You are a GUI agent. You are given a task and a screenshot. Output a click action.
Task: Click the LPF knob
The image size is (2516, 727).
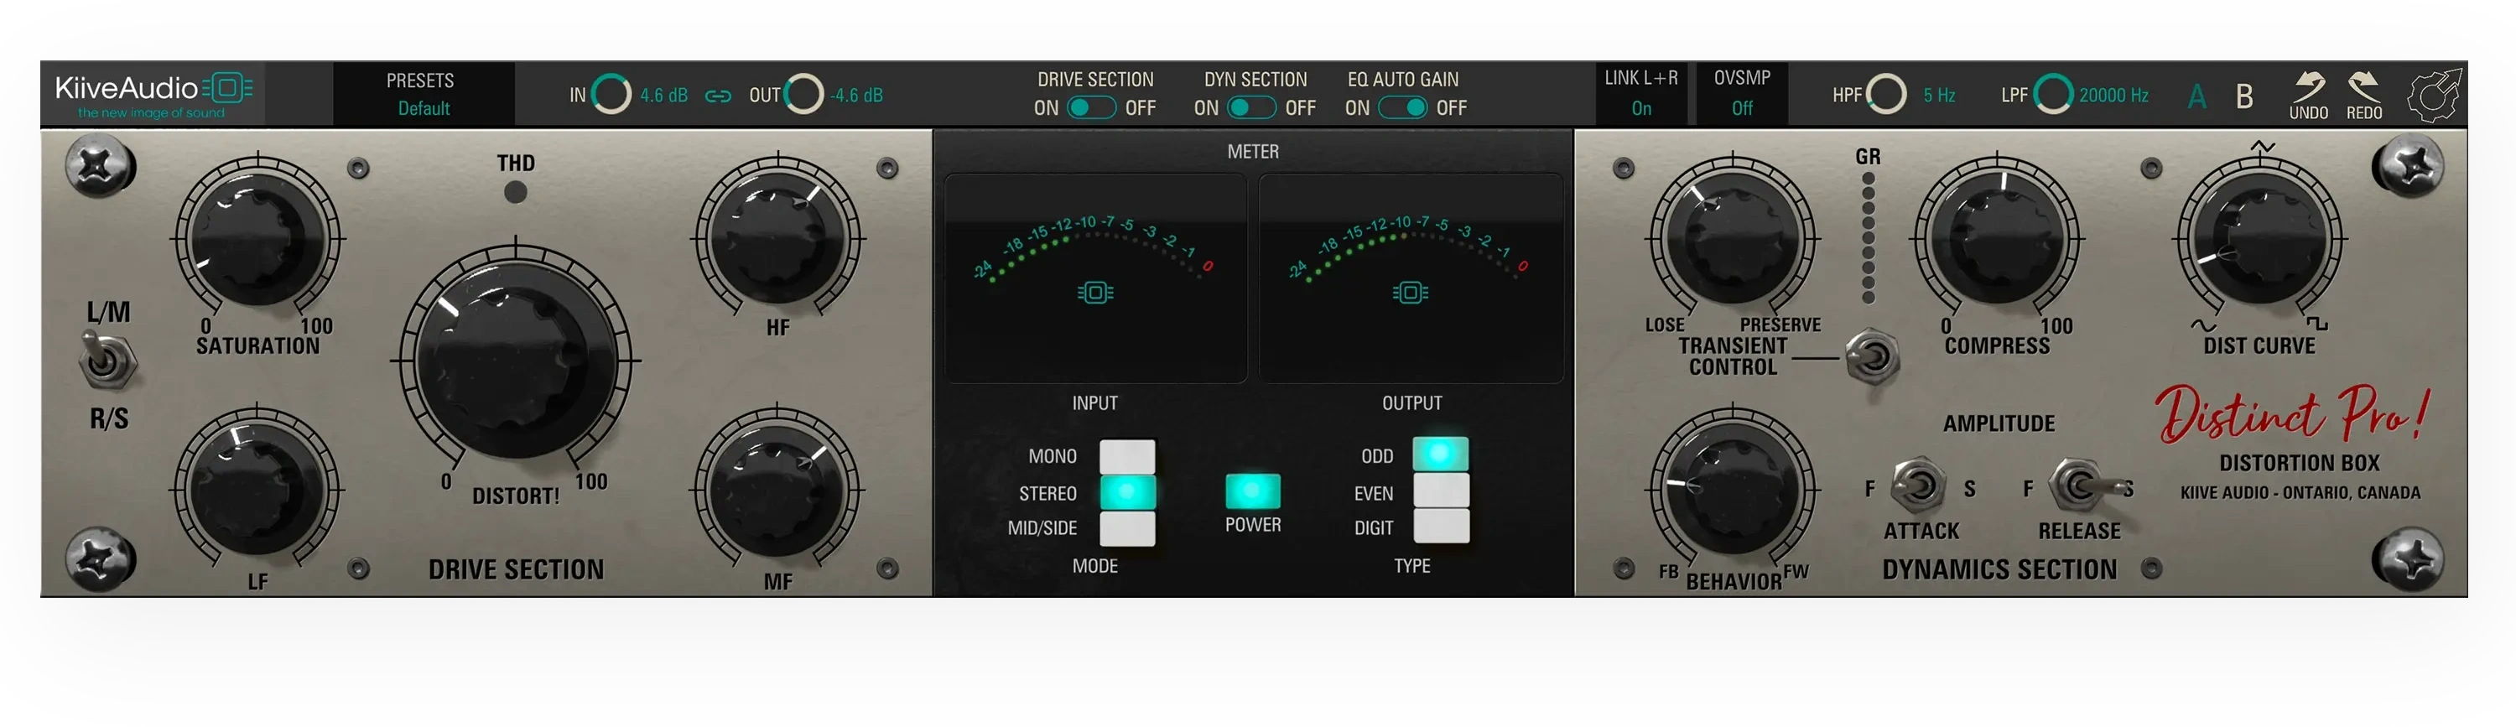point(2052,95)
